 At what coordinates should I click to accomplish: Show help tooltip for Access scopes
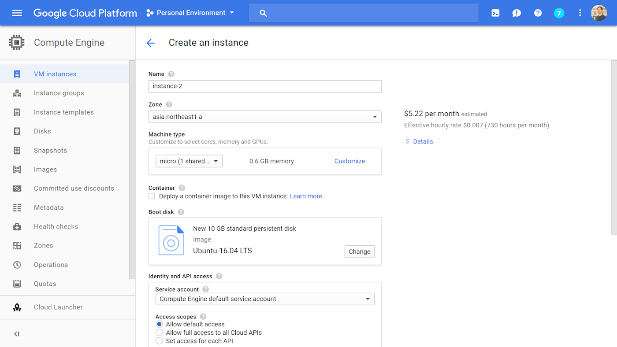203,316
